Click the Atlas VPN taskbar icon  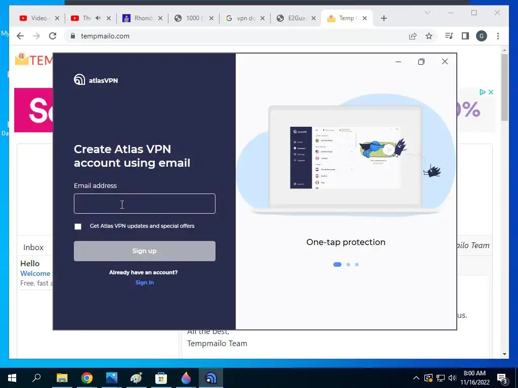[211, 378]
